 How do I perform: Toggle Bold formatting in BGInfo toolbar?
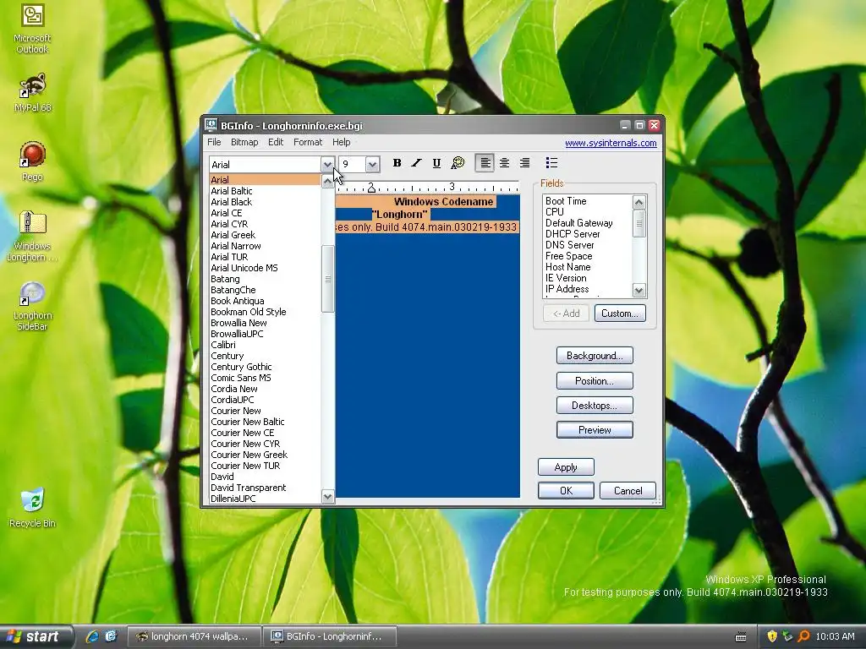397,163
